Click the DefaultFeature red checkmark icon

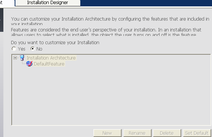click(x=29, y=64)
